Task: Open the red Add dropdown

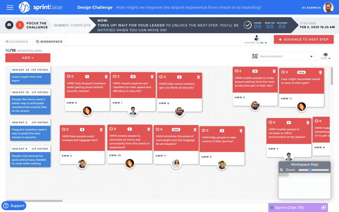Action: pos(28,58)
